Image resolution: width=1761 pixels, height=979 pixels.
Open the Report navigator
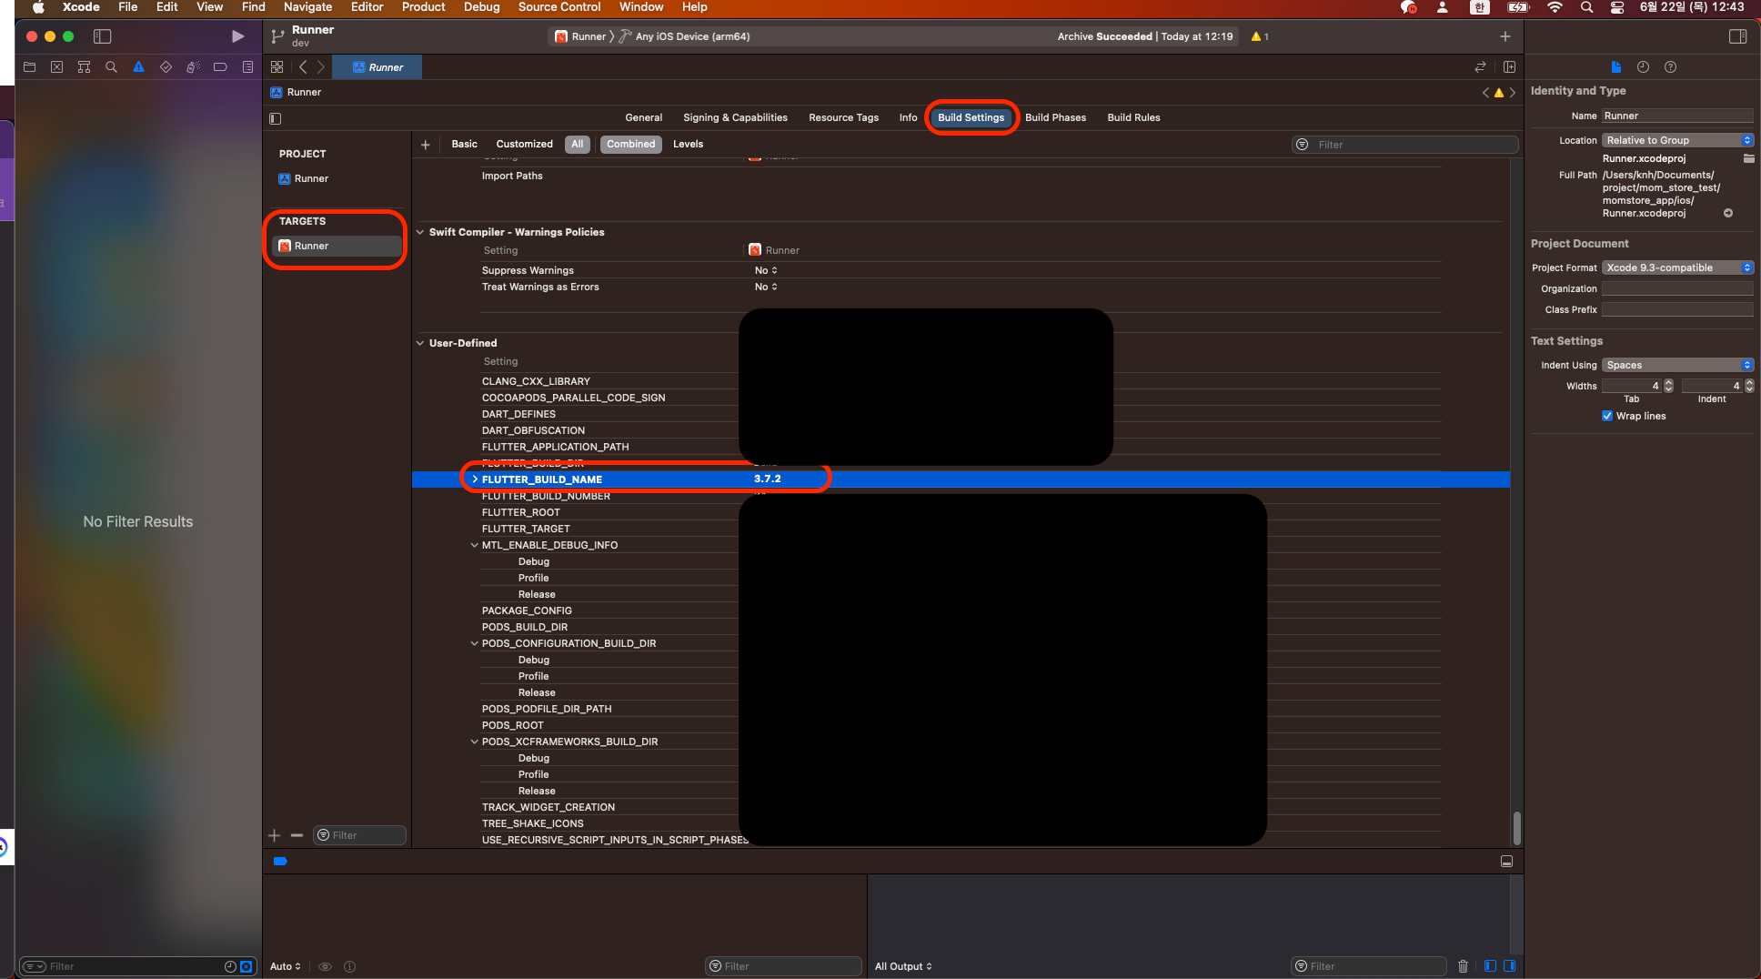[247, 67]
